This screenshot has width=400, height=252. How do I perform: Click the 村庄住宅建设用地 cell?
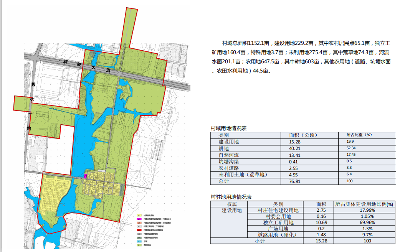pyautogui.click(x=278, y=211)
